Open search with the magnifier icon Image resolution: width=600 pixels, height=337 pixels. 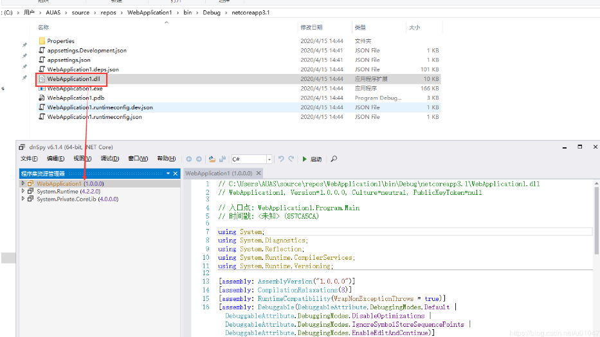[x=334, y=159]
